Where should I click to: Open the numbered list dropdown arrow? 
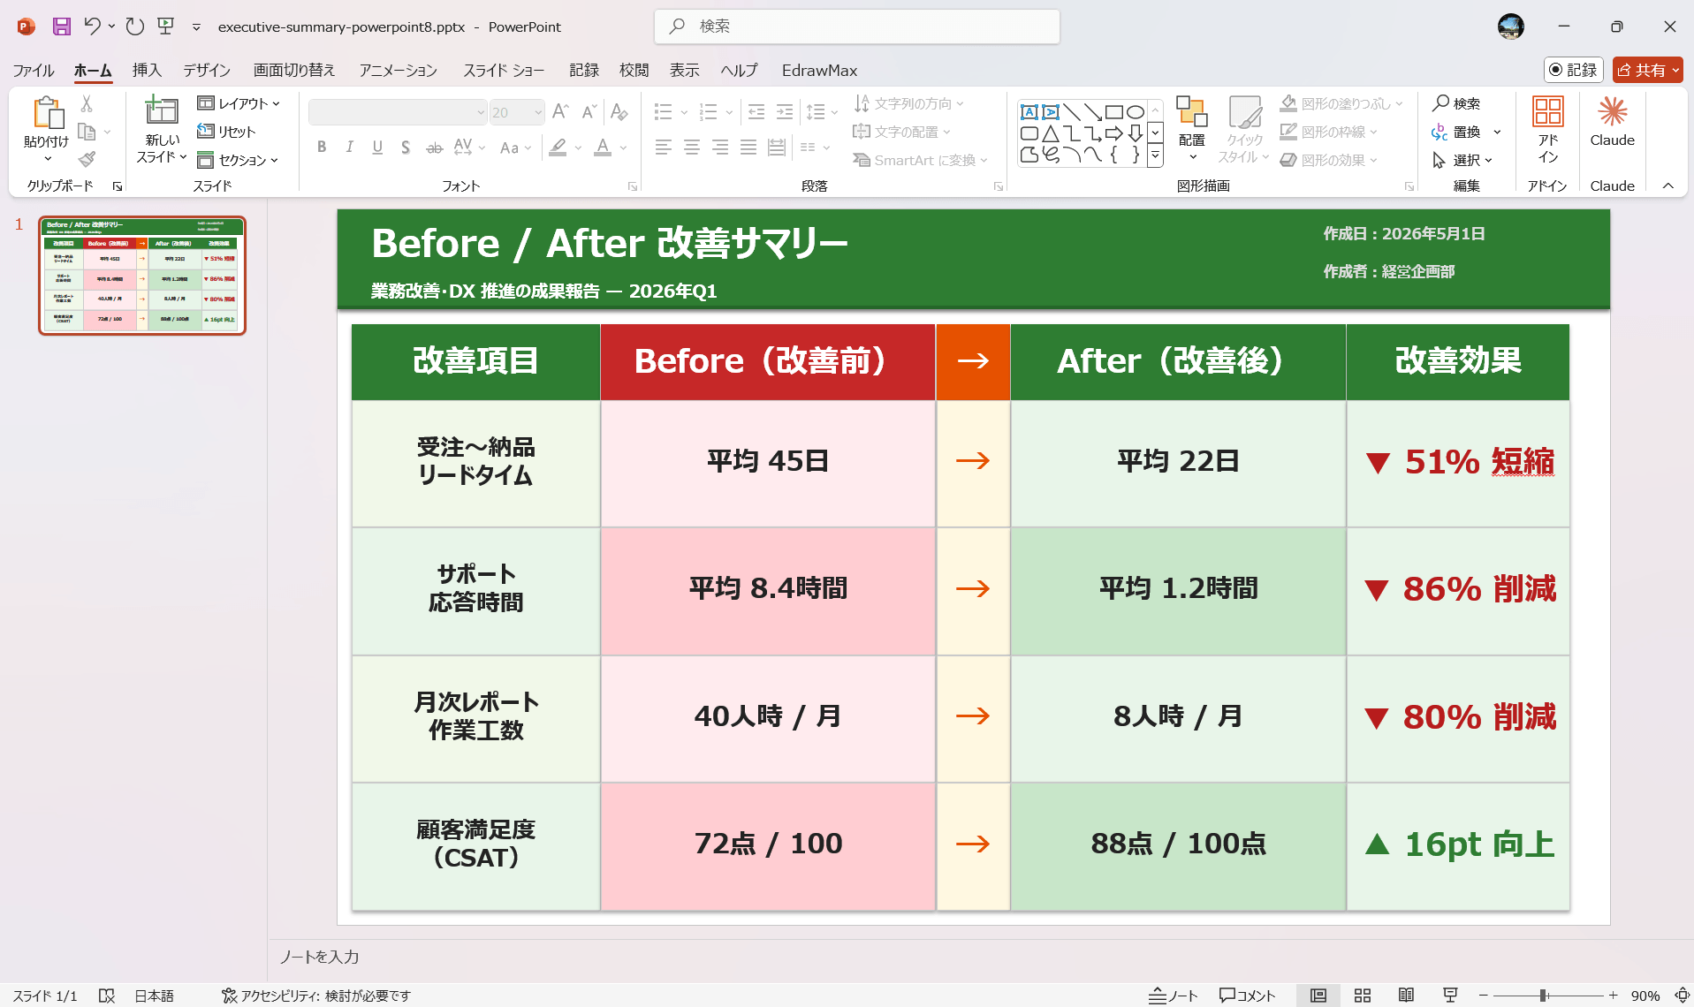[729, 112]
